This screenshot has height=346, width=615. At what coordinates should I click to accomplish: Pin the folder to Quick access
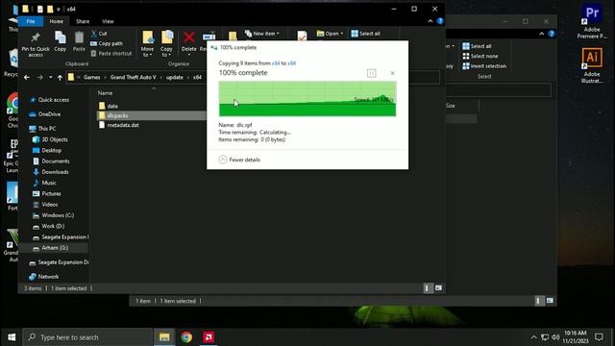pos(36,44)
